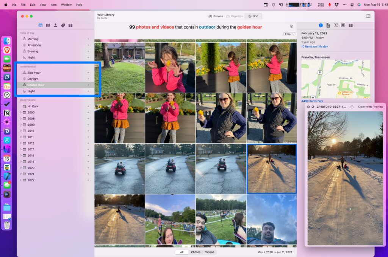Select the Evening row in sidebar
The image size is (388, 257).
click(56, 51)
